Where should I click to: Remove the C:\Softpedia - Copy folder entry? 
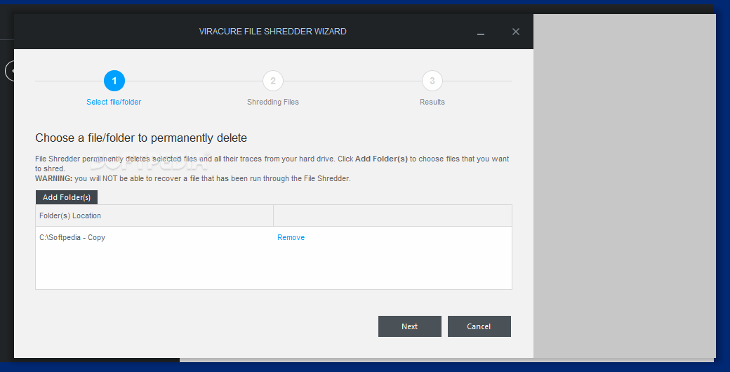291,237
